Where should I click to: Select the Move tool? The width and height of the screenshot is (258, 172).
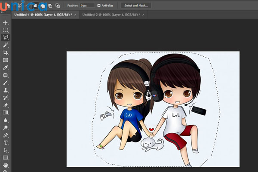coord(6,22)
